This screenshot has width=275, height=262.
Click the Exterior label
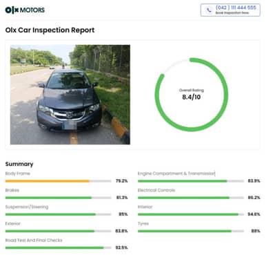tap(13, 223)
